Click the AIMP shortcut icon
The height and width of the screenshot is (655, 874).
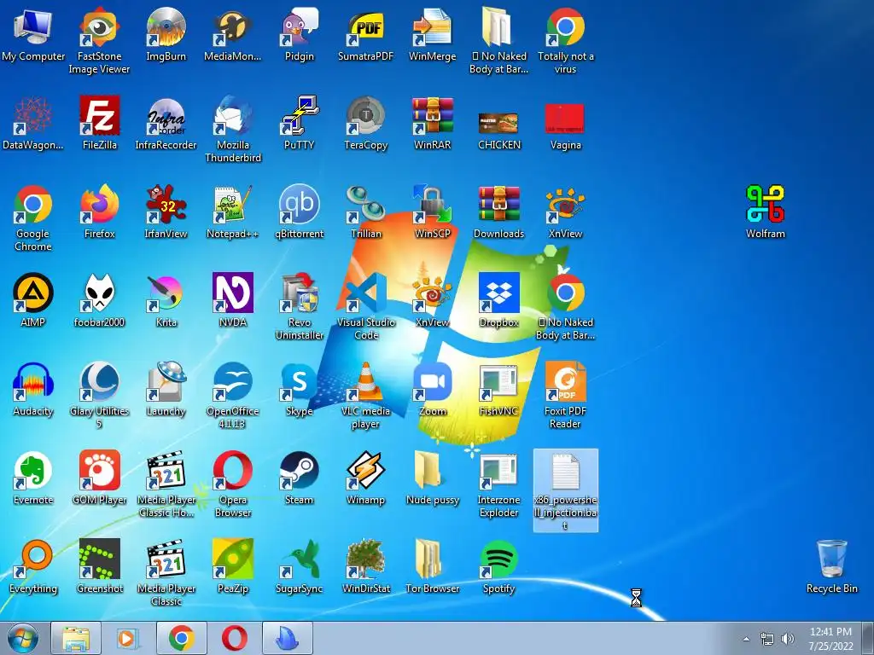[x=33, y=300]
